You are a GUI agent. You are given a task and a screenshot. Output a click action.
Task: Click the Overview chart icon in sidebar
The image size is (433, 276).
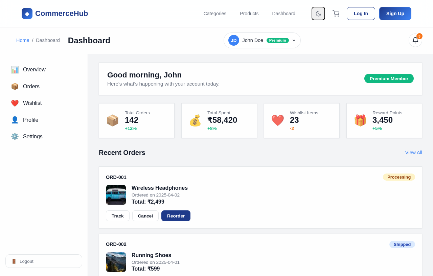click(x=15, y=70)
